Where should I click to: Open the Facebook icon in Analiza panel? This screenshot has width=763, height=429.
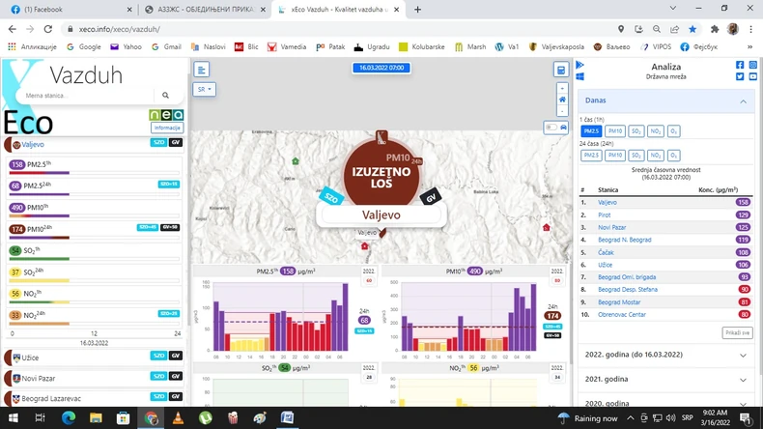click(x=740, y=65)
